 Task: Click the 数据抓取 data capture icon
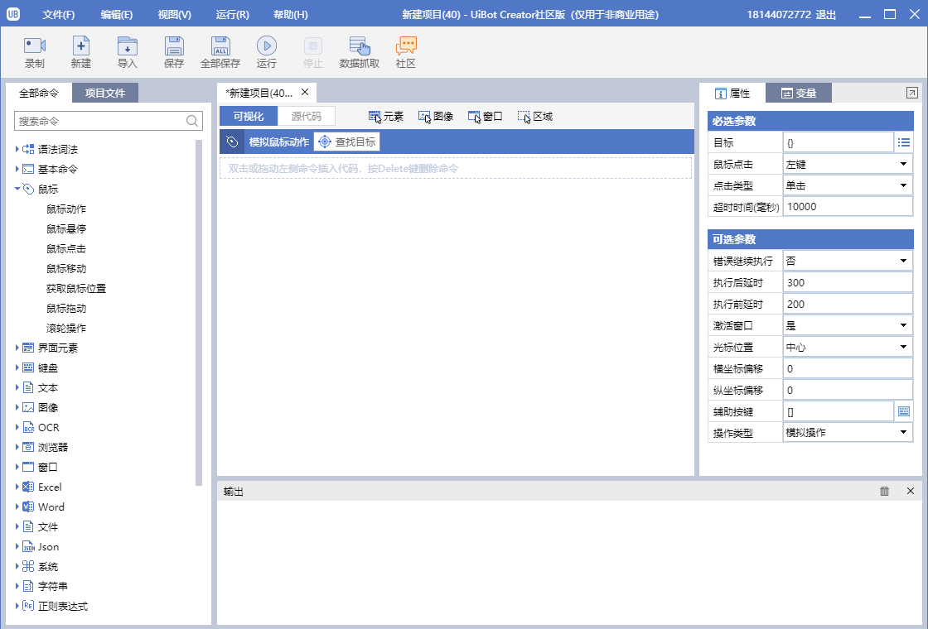point(360,46)
